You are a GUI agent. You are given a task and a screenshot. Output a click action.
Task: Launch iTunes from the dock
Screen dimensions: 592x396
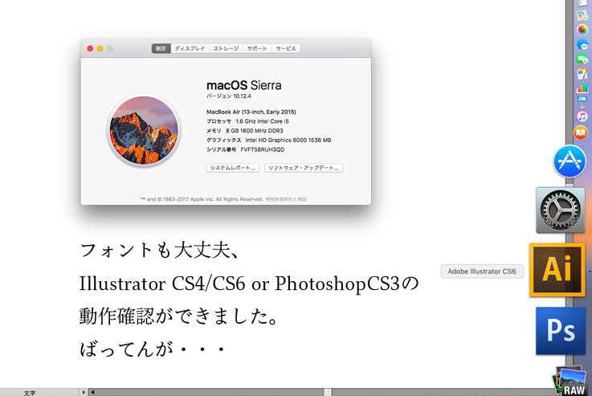pyautogui.click(x=582, y=117)
